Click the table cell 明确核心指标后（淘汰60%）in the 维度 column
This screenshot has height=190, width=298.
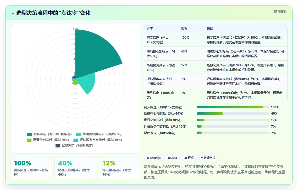[x=161, y=54]
